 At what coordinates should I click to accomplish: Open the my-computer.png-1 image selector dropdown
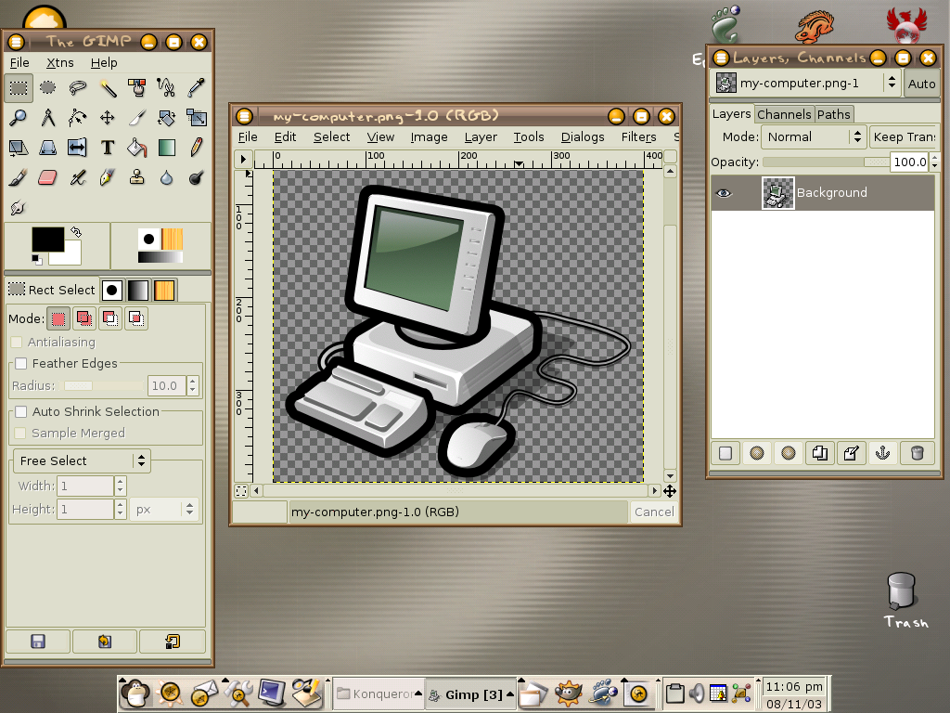click(804, 83)
